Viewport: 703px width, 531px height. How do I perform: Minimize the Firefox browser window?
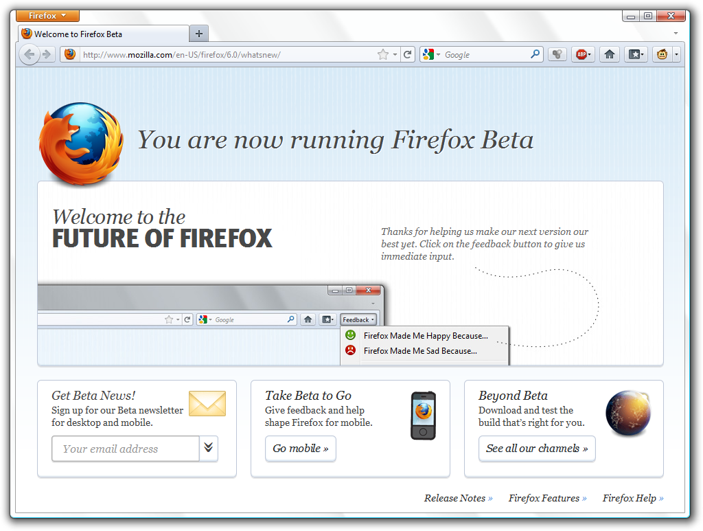631,16
